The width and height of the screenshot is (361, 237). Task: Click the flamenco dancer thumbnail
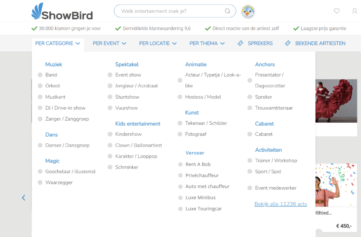tap(336, 101)
